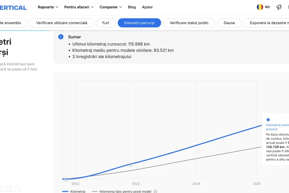Click the first mileage data point before 2022
This screenshot has height=193, width=289.
[65, 179]
